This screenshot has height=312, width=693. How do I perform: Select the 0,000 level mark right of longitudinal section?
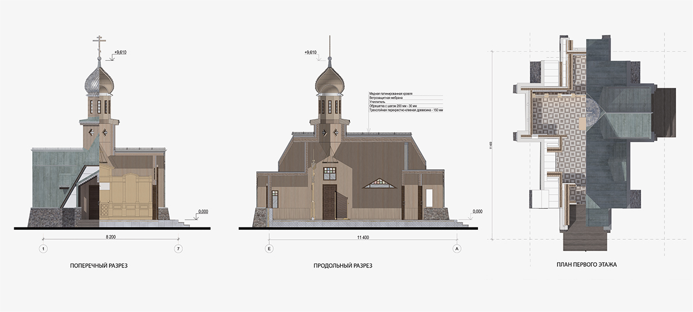(477, 212)
